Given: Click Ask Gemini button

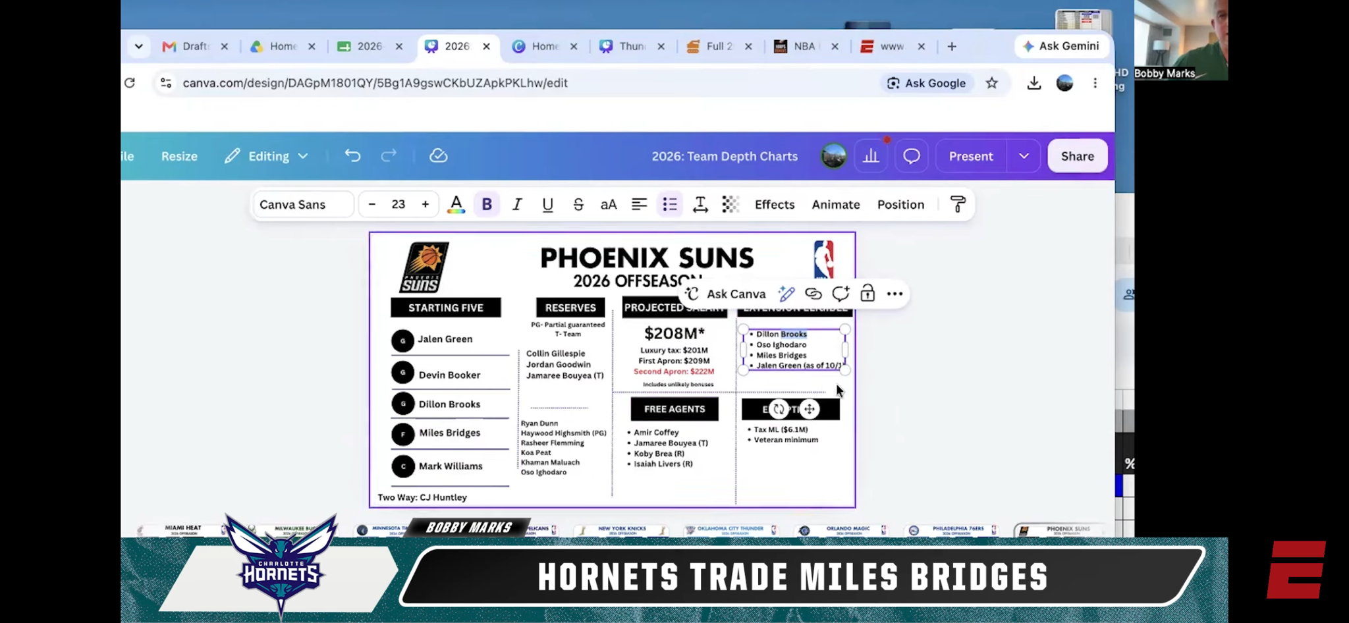Looking at the screenshot, I should tap(1061, 46).
